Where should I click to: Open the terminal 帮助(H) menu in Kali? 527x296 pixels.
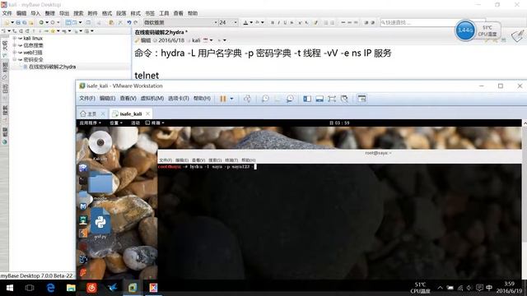tap(249, 160)
